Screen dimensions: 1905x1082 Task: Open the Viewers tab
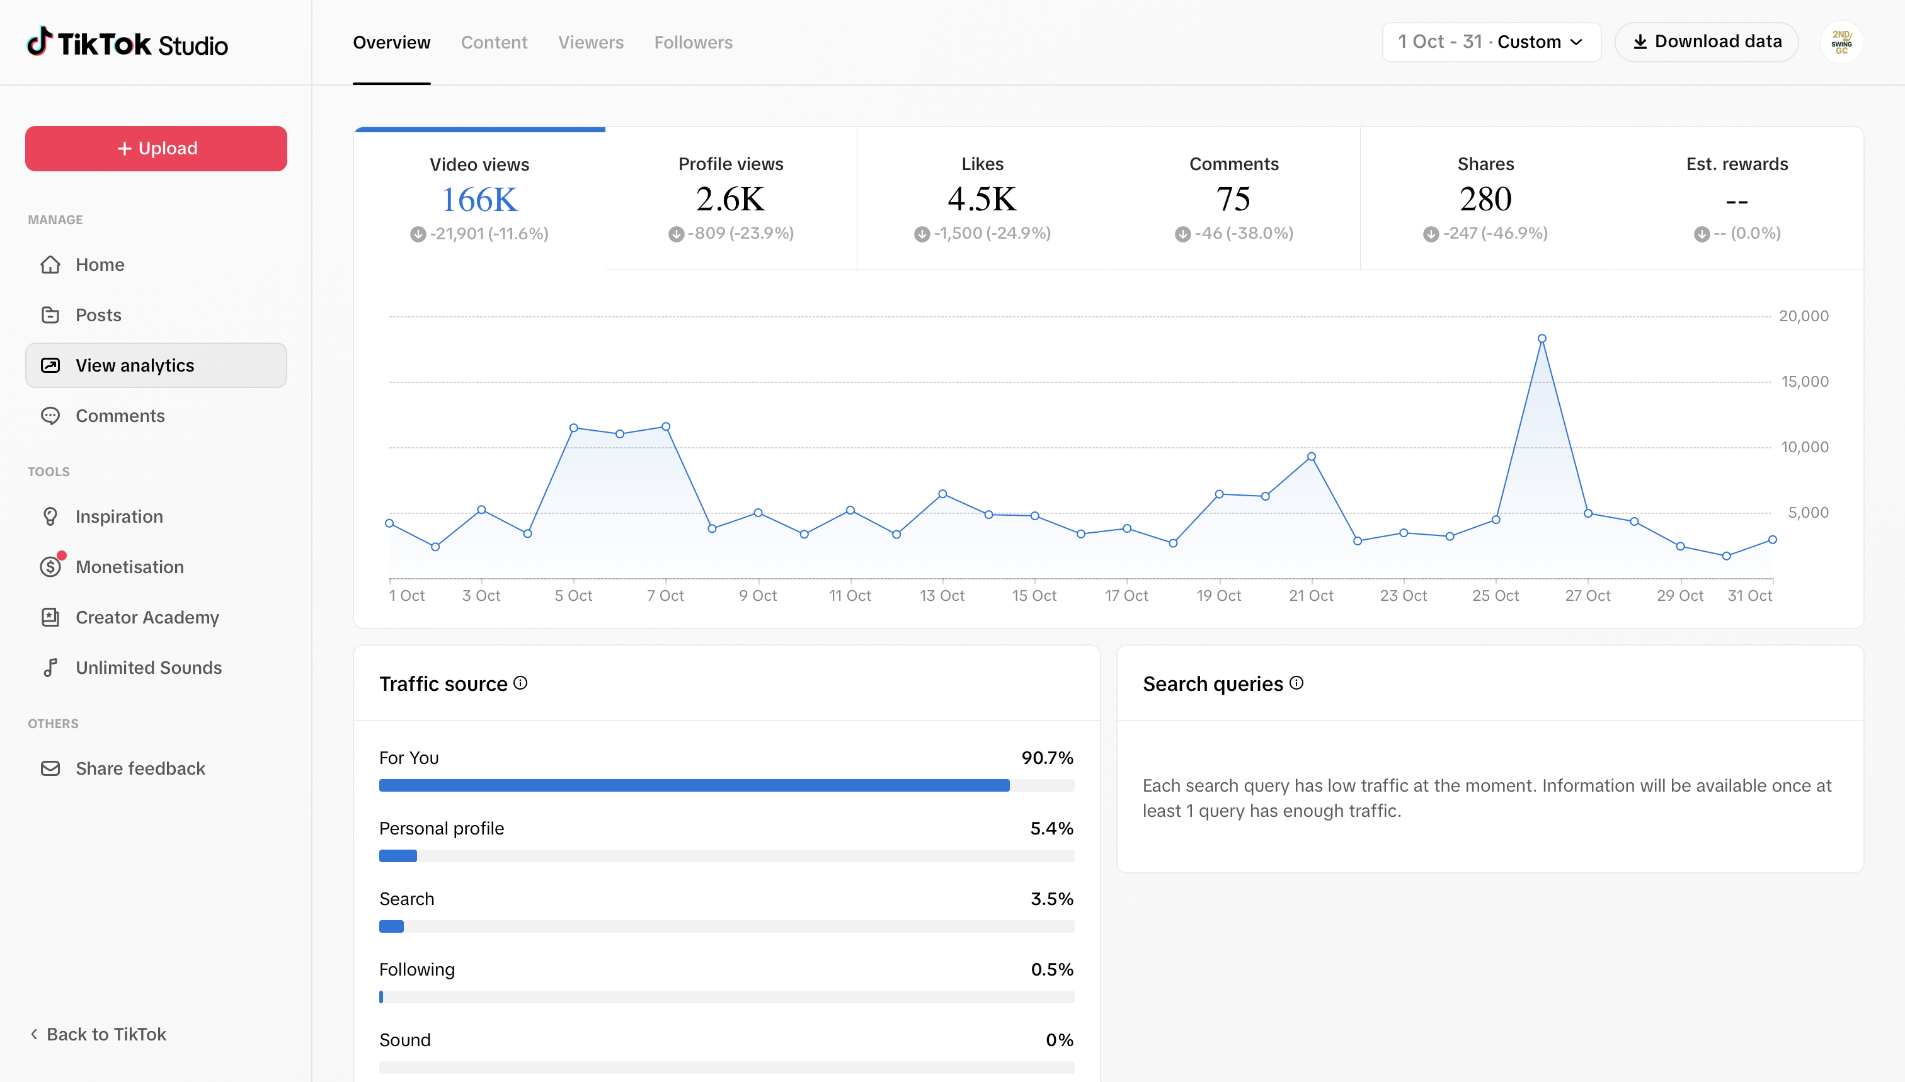[590, 42]
